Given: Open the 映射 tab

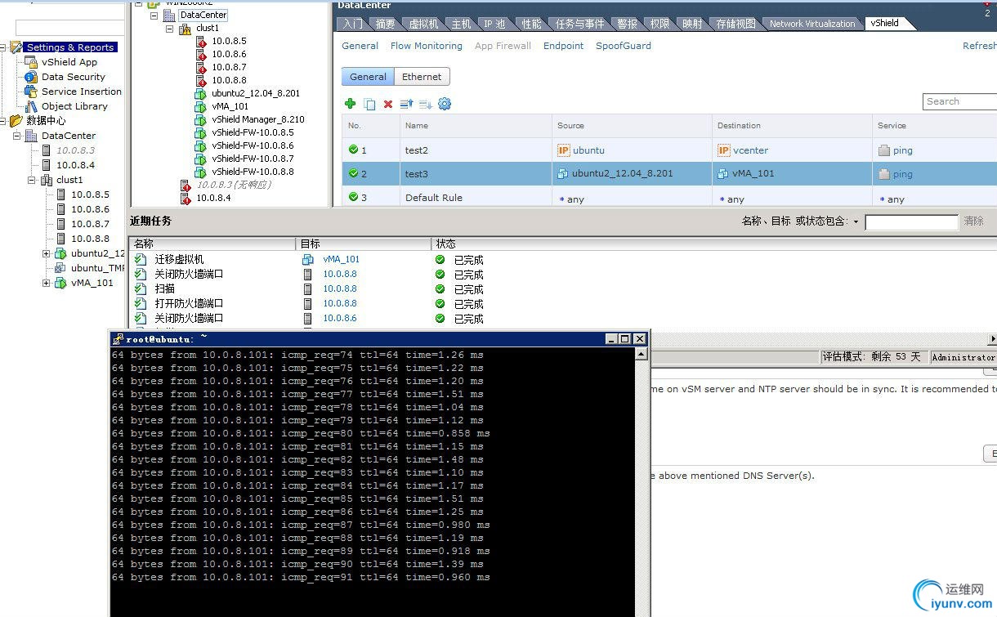Looking at the screenshot, I should 692,24.
